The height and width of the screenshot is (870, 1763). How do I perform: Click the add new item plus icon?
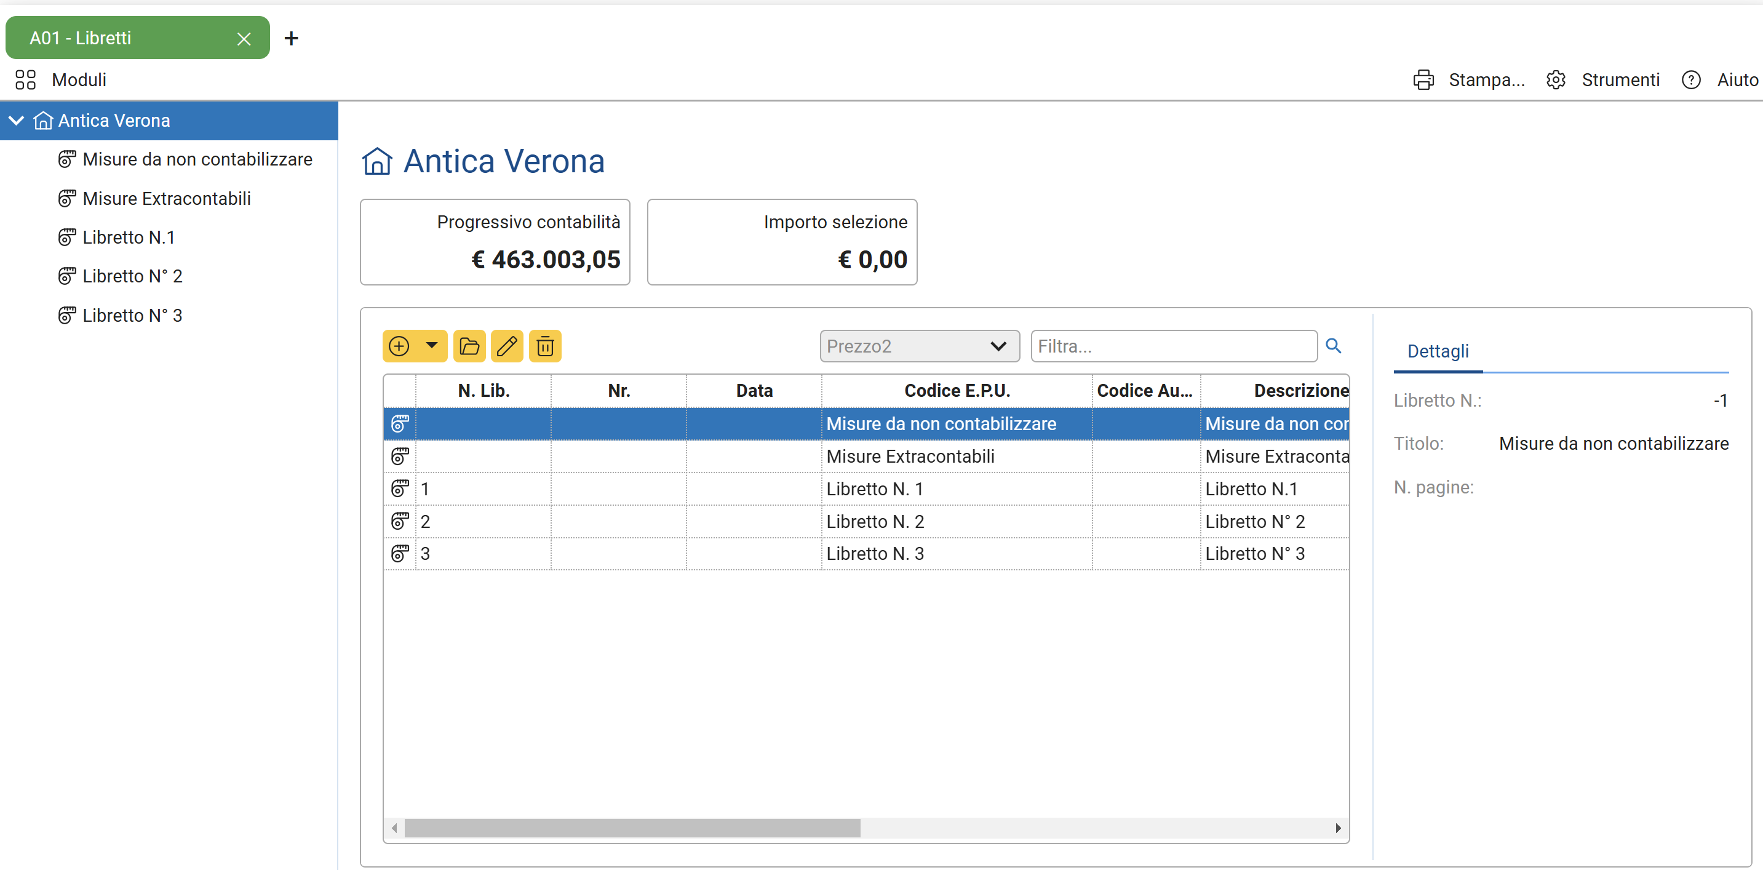tap(399, 346)
